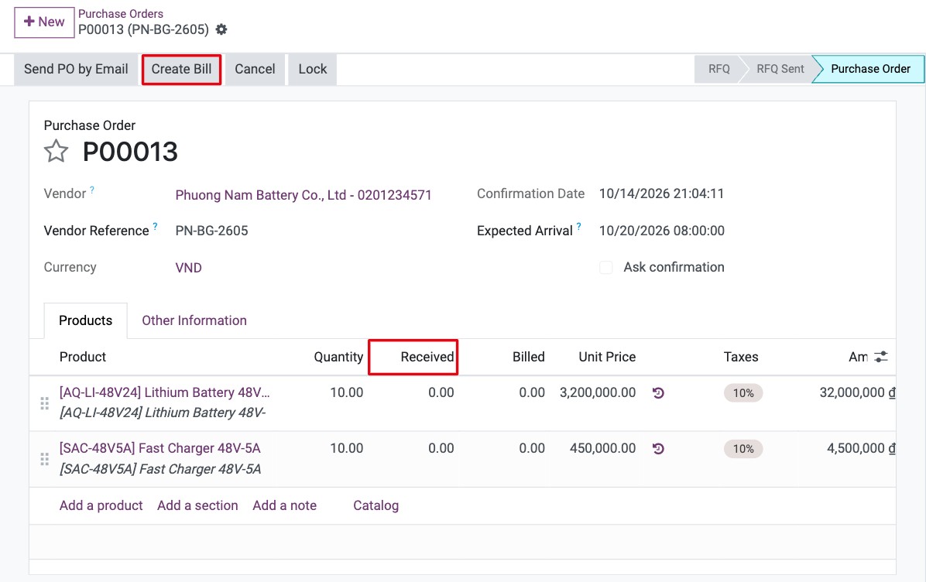Open price history icon for Lithium Battery row
Image resolution: width=926 pixels, height=582 pixels.
click(x=658, y=392)
